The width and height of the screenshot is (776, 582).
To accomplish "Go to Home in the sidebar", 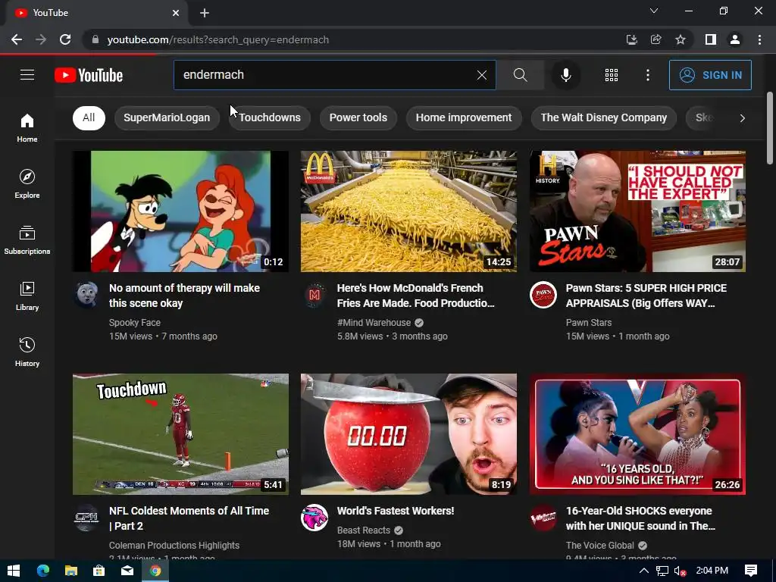I will coord(27,127).
